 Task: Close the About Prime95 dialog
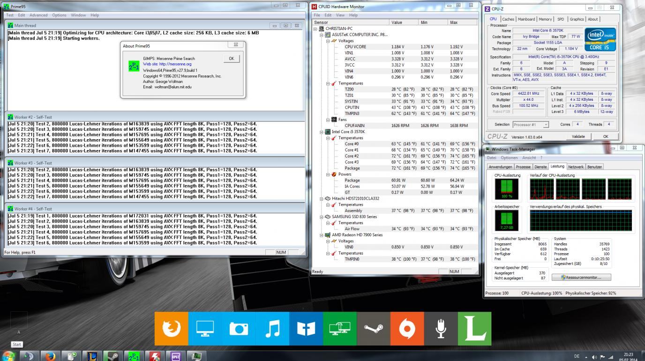(x=236, y=45)
